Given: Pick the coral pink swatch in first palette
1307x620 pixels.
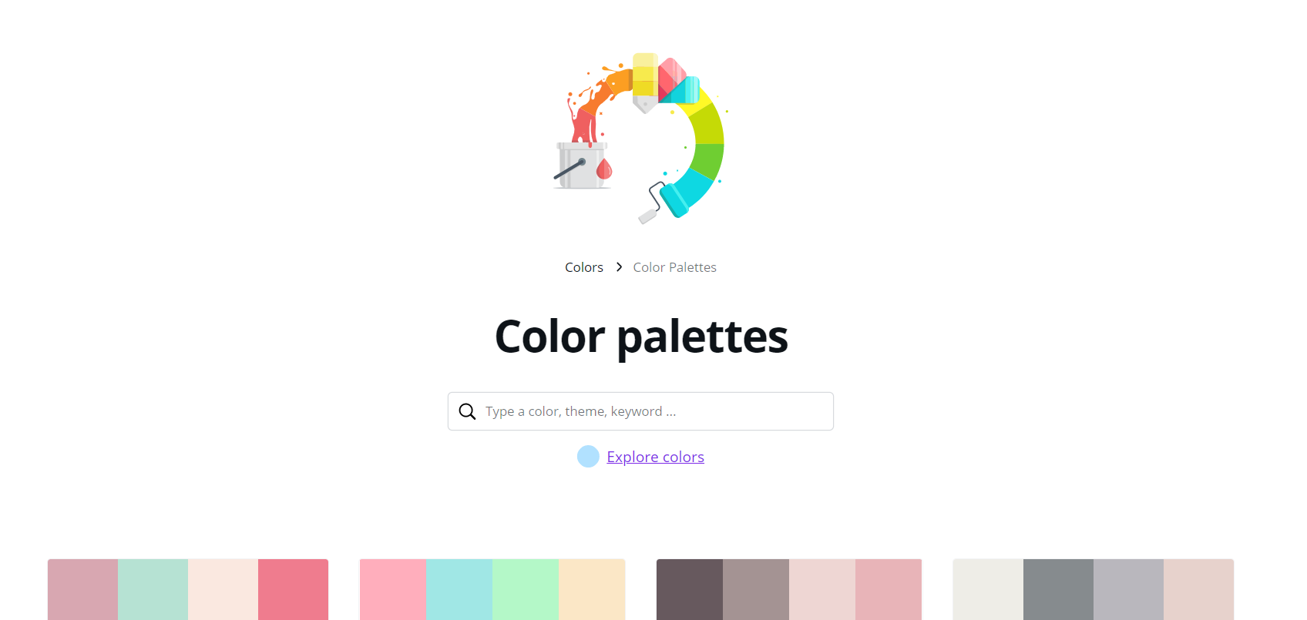Looking at the screenshot, I should point(293,589).
